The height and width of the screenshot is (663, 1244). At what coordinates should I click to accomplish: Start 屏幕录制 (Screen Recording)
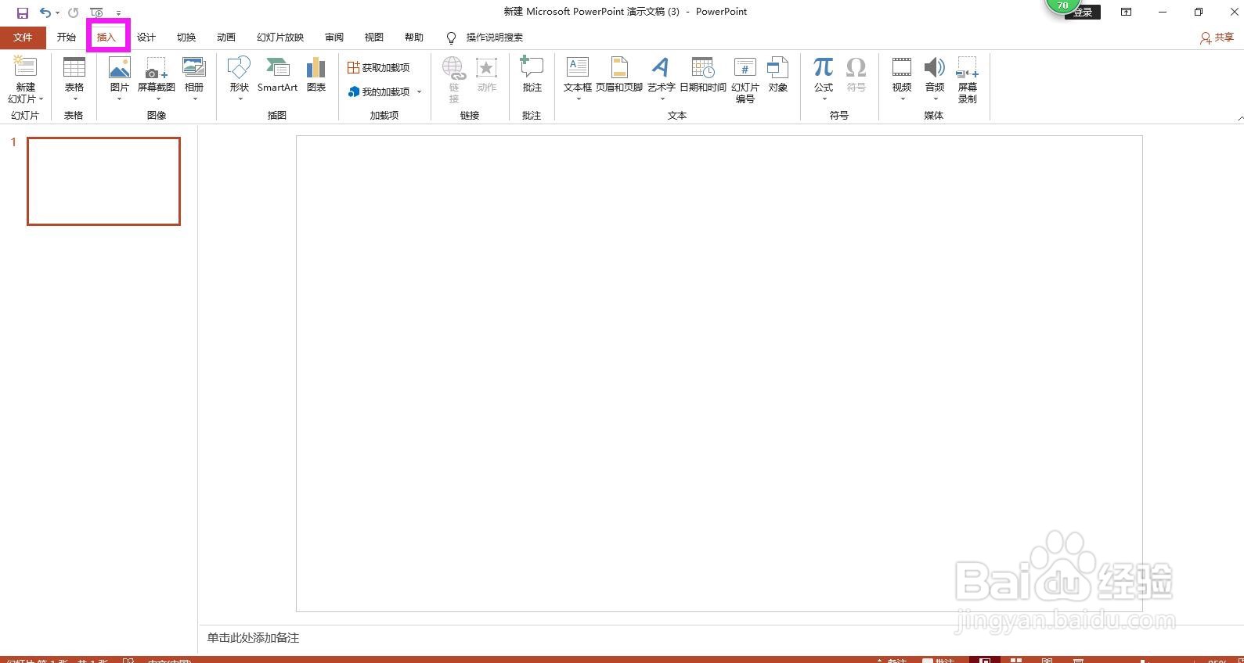[x=968, y=80]
